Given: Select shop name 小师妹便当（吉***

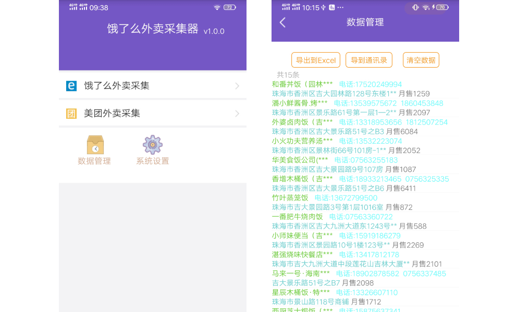Looking at the screenshot, I should [x=302, y=236].
